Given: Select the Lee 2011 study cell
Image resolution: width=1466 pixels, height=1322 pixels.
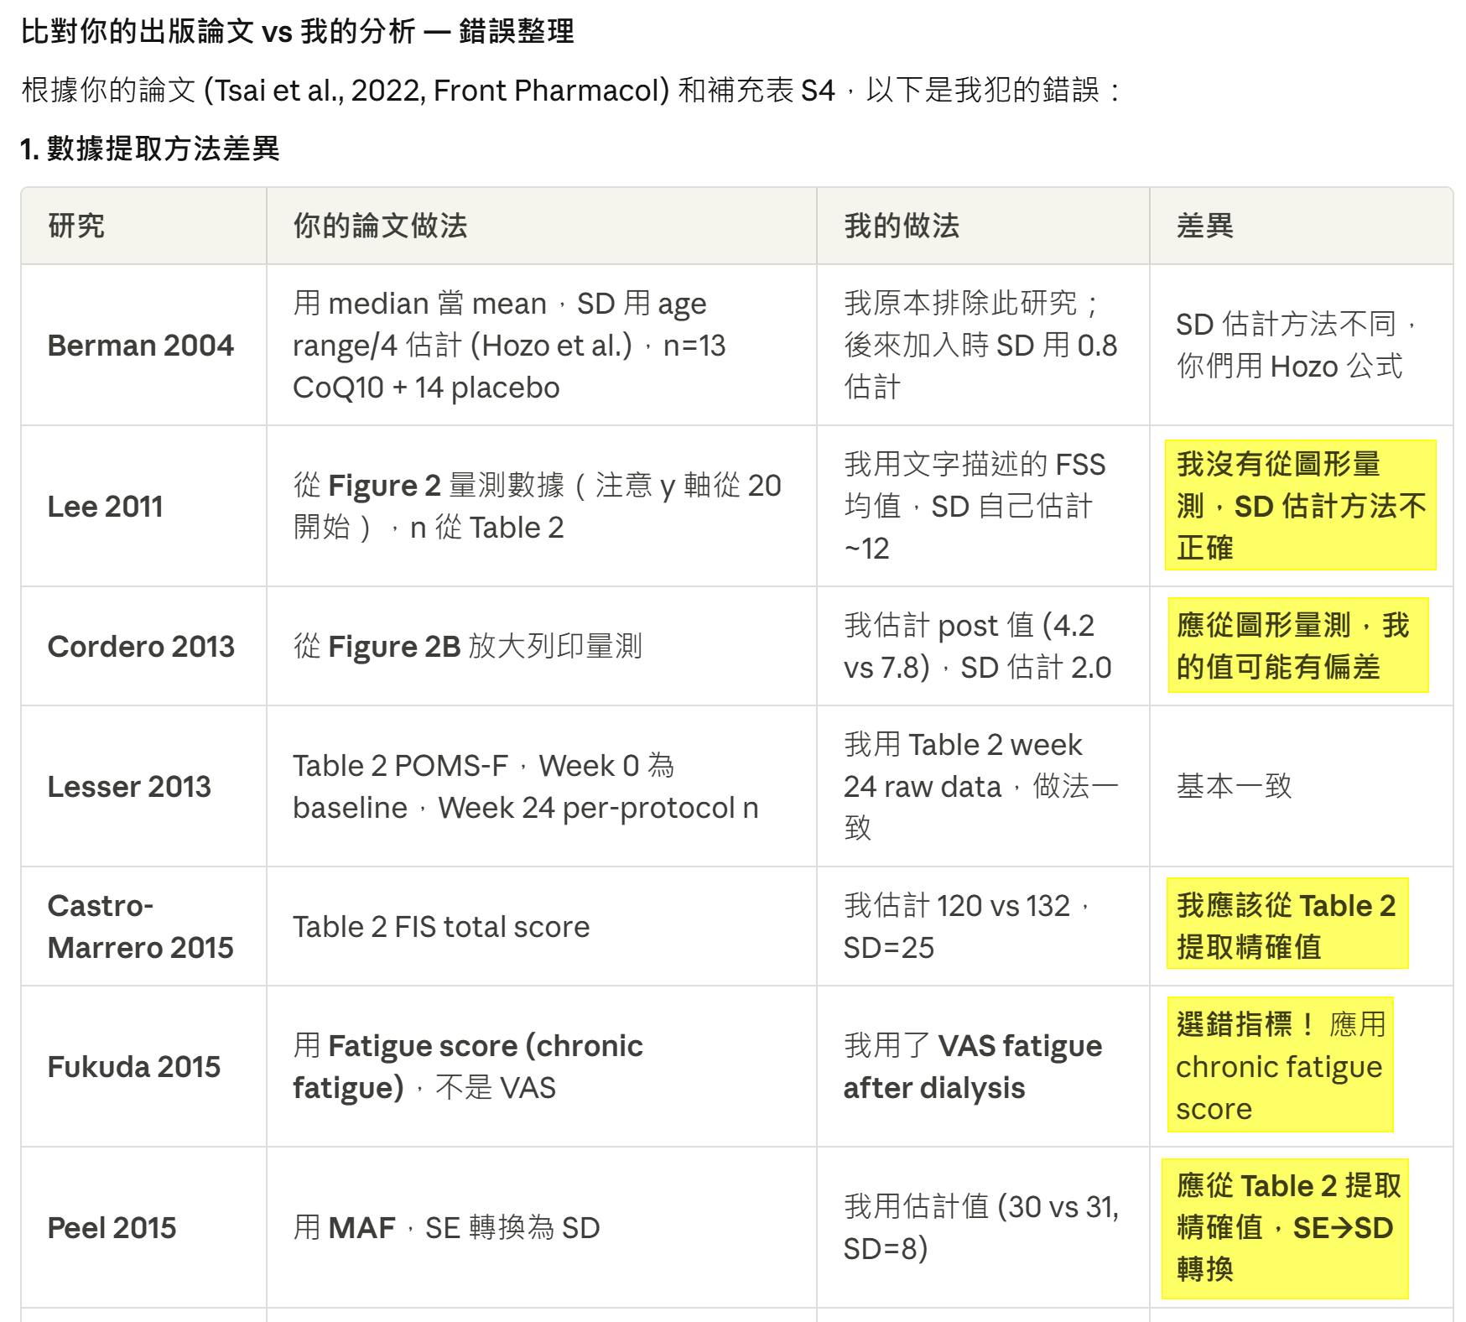Looking at the screenshot, I should pos(105,507).
